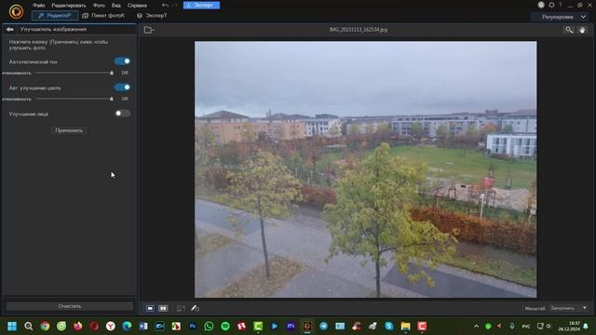596x335 pixels.
Task: Launch Firefox from taskbar
Action: [78, 327]
